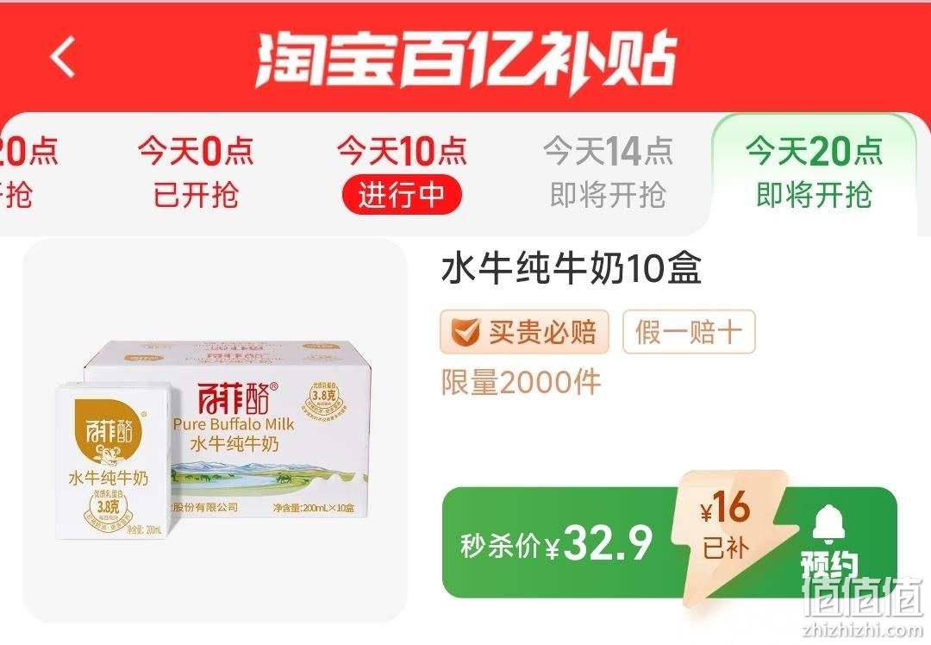Tap the small milk carton in photo

pos(115,460)
